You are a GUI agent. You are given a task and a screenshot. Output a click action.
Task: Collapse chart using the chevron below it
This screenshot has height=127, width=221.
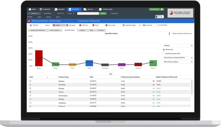(x=110, y=74)
